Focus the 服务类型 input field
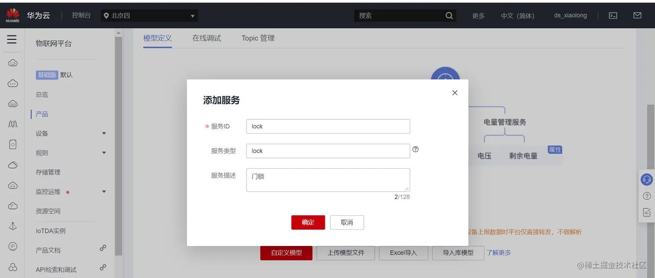655x278 pixels. click(328, 151)
